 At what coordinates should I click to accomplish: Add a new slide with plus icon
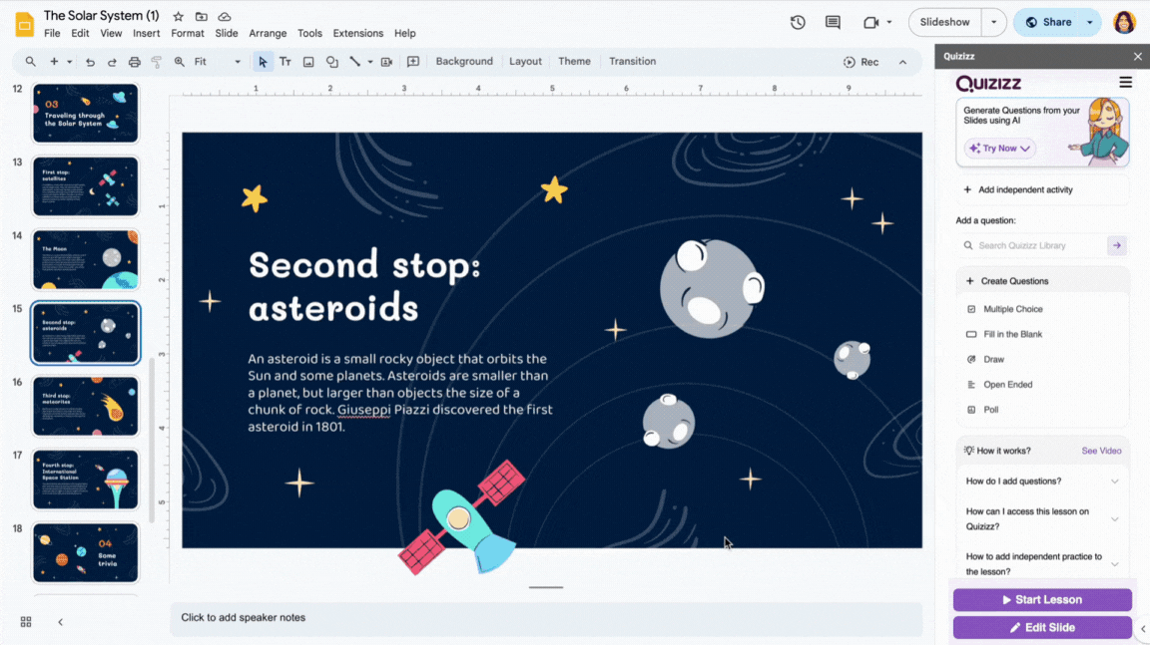click(54, 62)
